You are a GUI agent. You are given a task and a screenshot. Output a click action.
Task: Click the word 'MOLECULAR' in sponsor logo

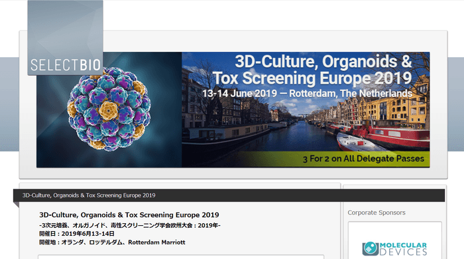(x=403, y=245)
